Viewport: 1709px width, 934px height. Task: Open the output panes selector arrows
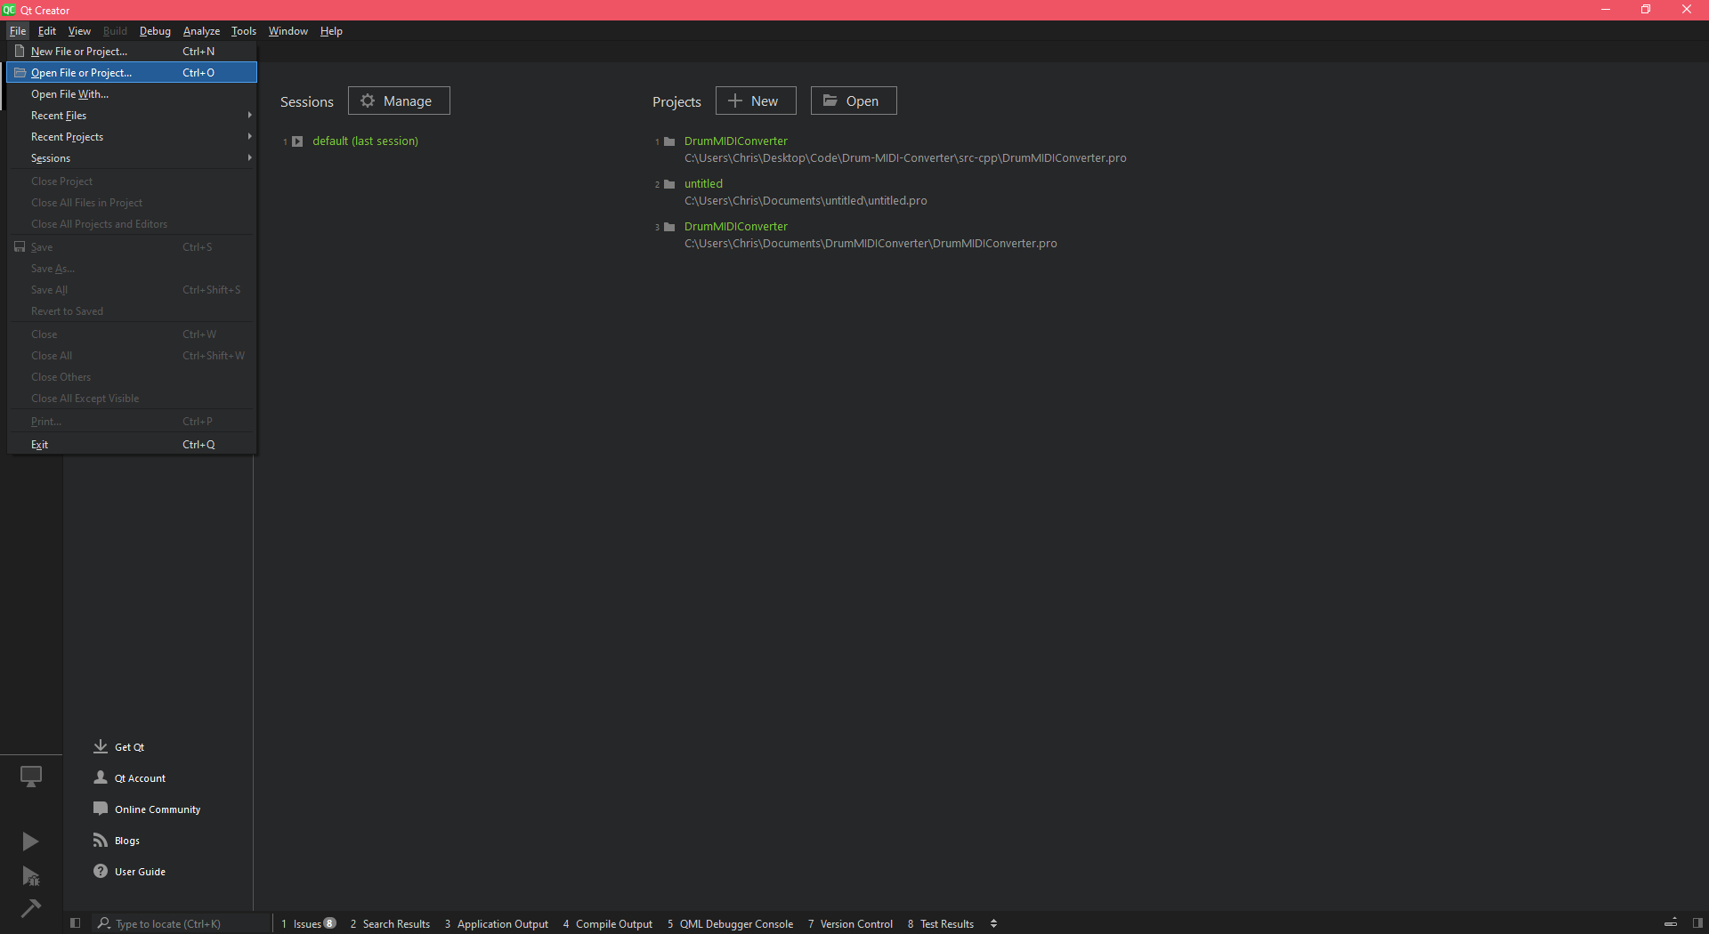[993, 923]
